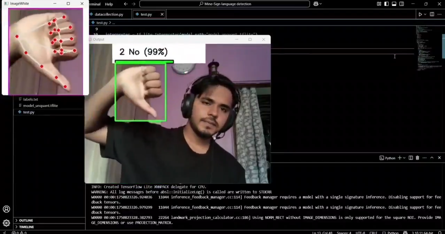Change encoding via UTF-8 status item
Image resolution: width=445 pixels, height=234 pixels.
click(x=361, y=233)
